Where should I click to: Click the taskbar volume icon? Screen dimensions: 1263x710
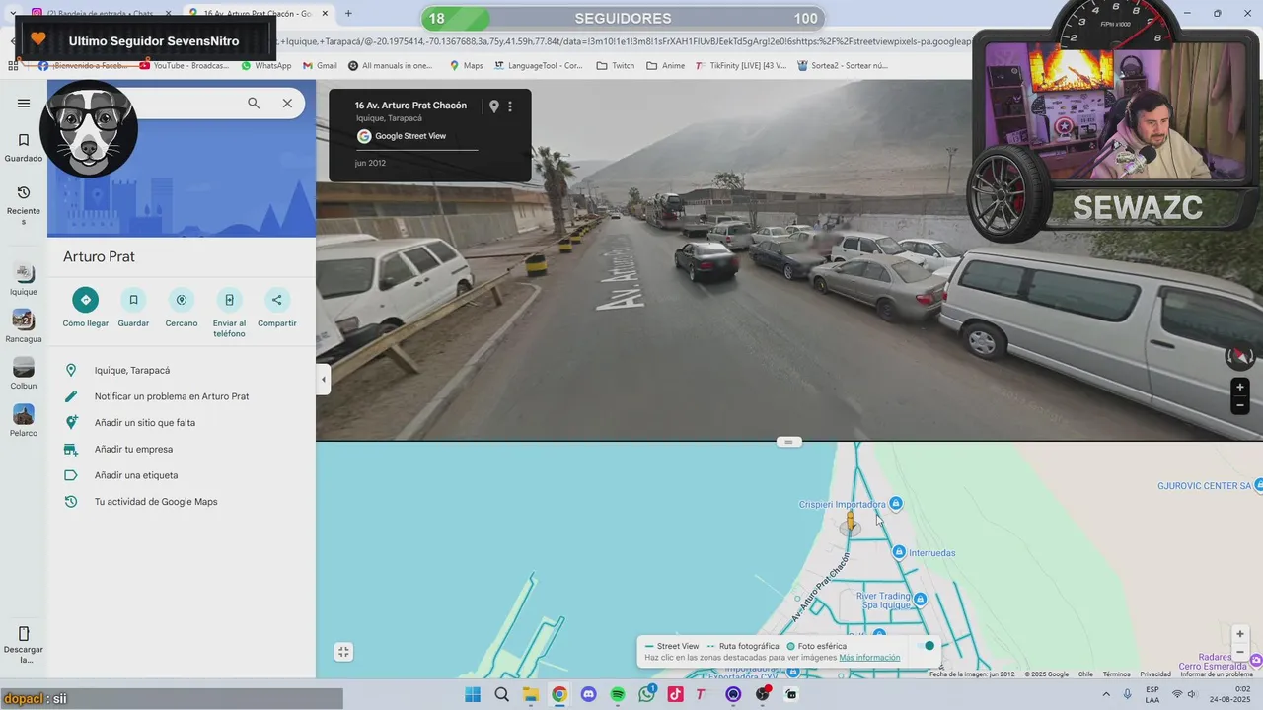1192,694
